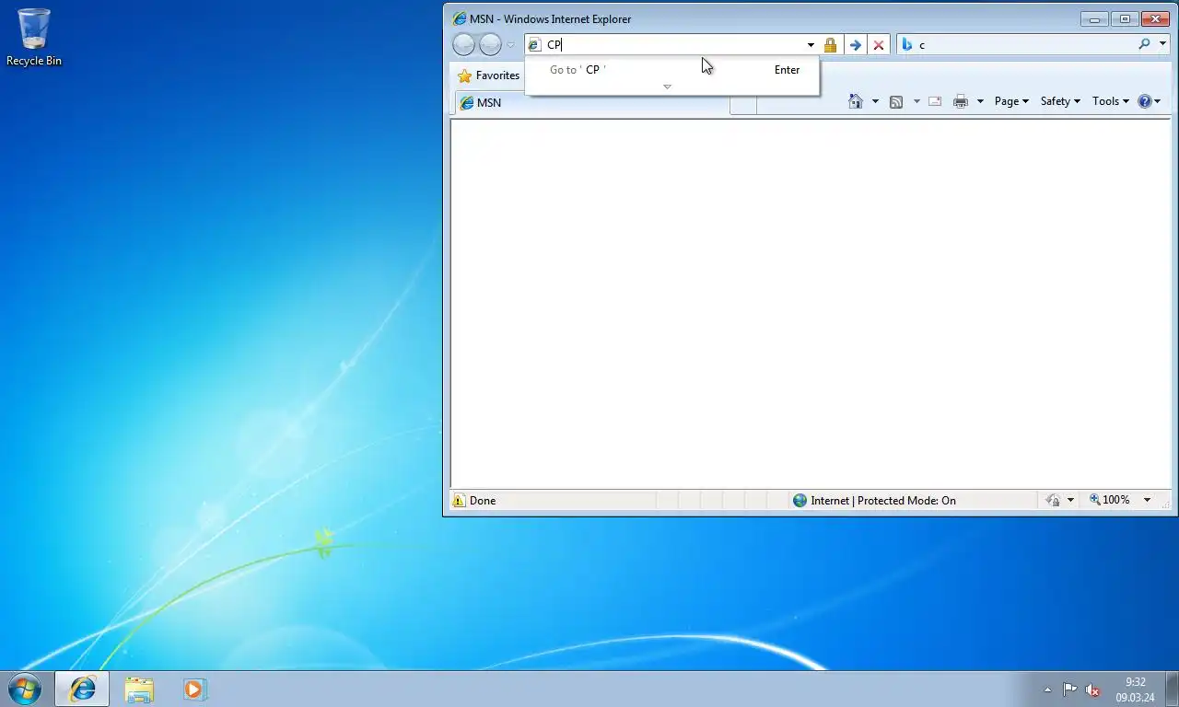Open the Page menu

(1011, 101)
